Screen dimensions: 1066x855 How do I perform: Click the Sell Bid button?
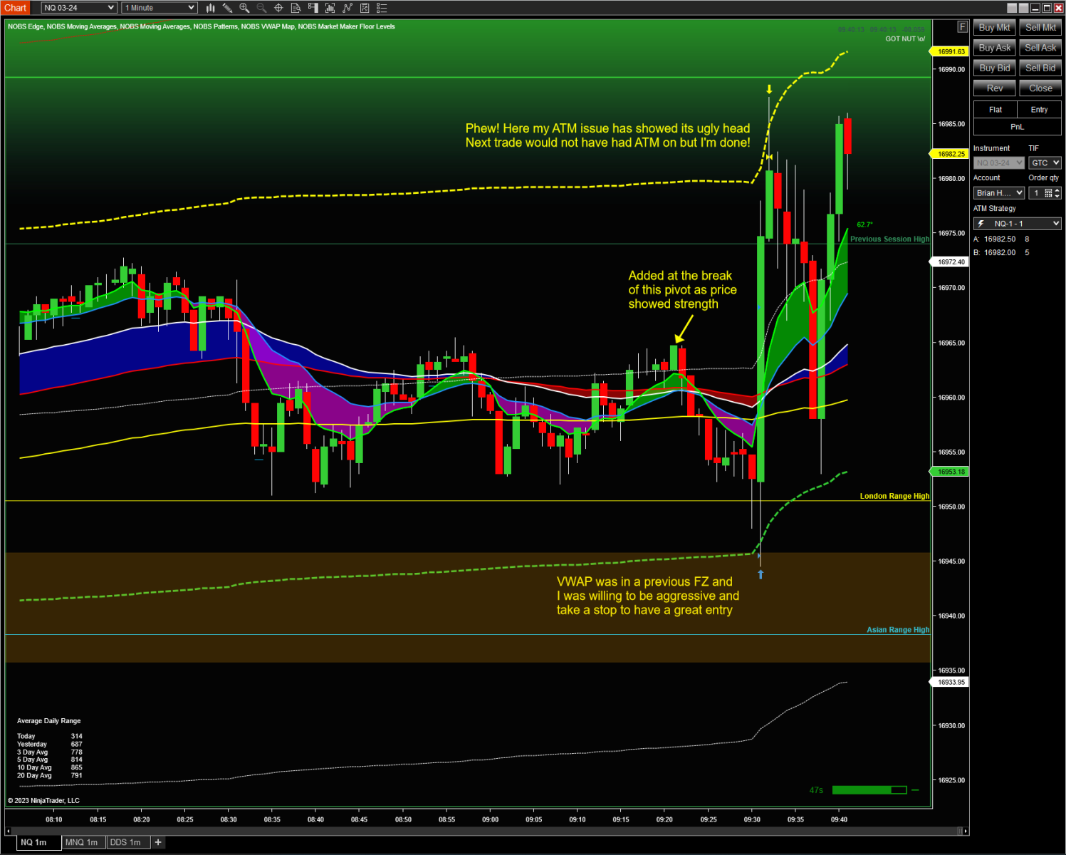click(1040, 68)
